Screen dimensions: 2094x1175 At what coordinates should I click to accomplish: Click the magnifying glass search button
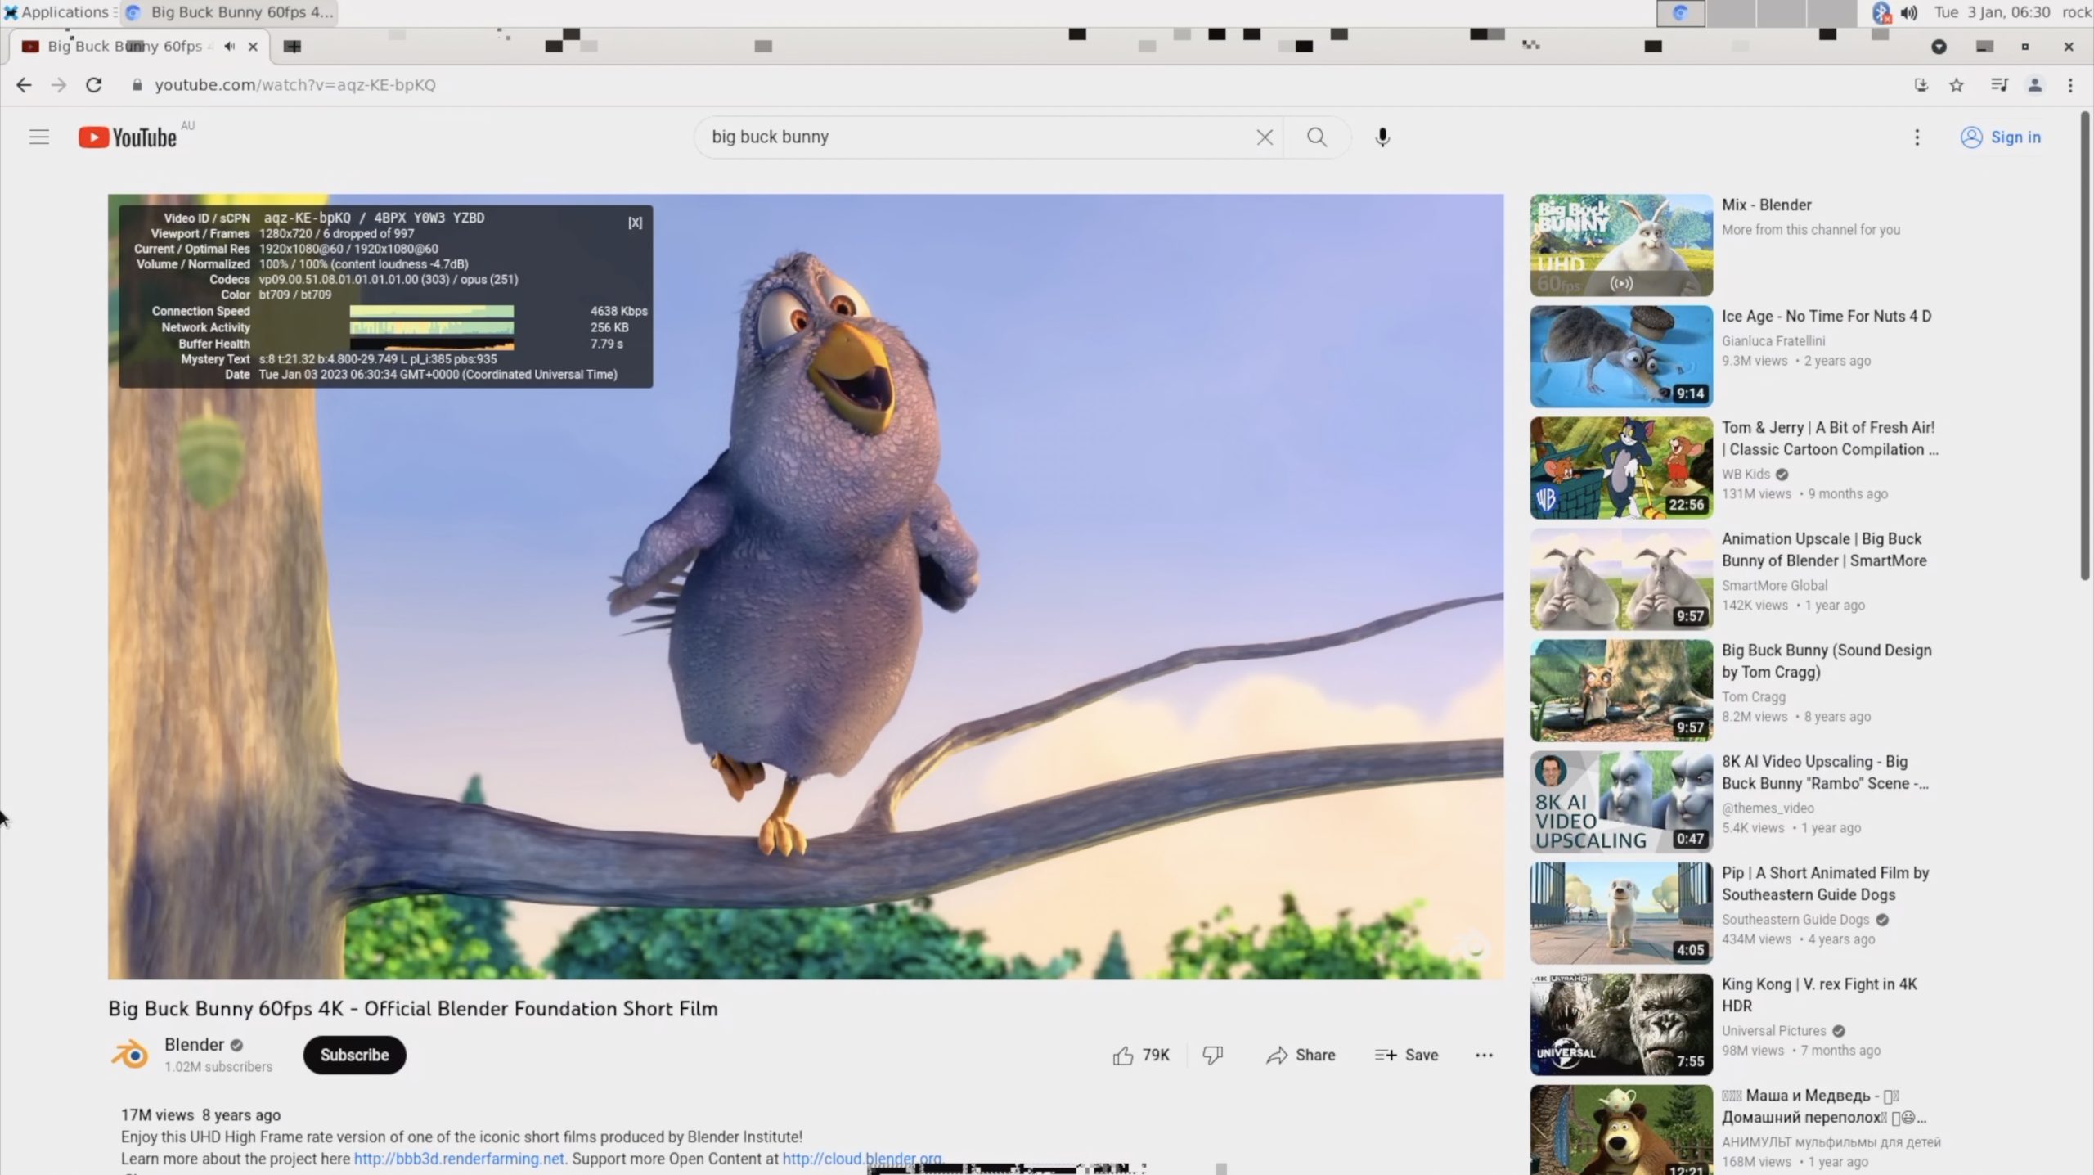pyautogui.click(x=1316, y=137)
